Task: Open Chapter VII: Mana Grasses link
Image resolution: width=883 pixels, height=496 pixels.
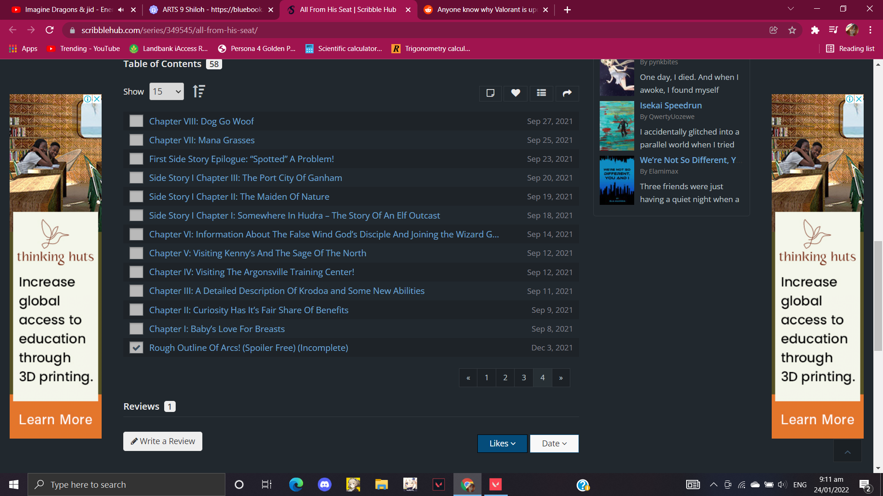Action: click(x=201, y=140)
